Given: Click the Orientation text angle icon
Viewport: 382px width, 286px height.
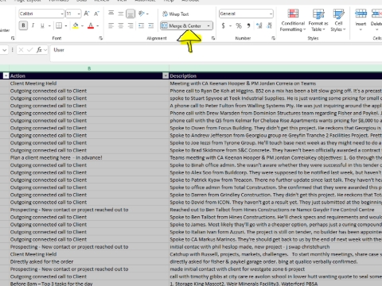Looking at the screenshot, I should [x=142, y=14].
